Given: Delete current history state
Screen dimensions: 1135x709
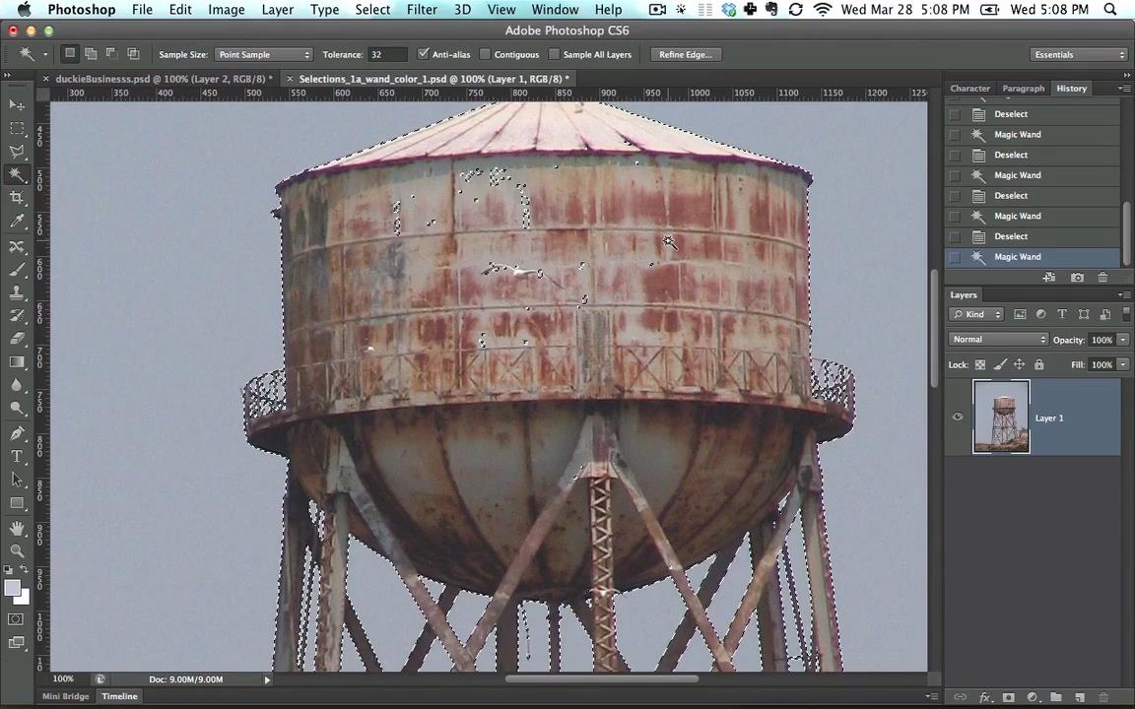Looking at the screenshot, I should [x=1102, y=277].
